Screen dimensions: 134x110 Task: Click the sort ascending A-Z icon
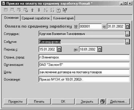[46, 10]
